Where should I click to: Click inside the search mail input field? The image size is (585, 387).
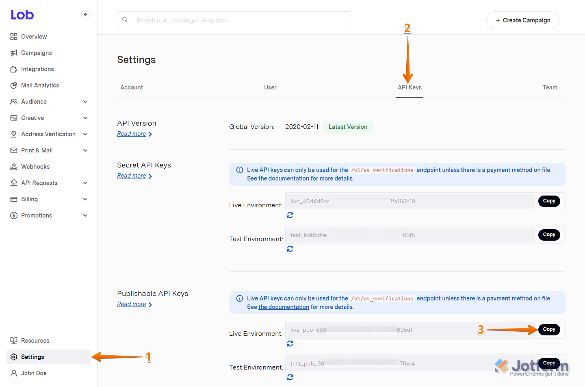234,20
